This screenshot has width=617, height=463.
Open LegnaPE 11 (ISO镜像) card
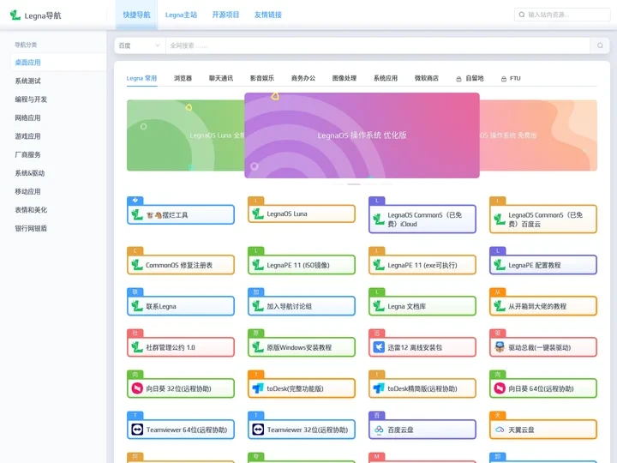(302, 265)
